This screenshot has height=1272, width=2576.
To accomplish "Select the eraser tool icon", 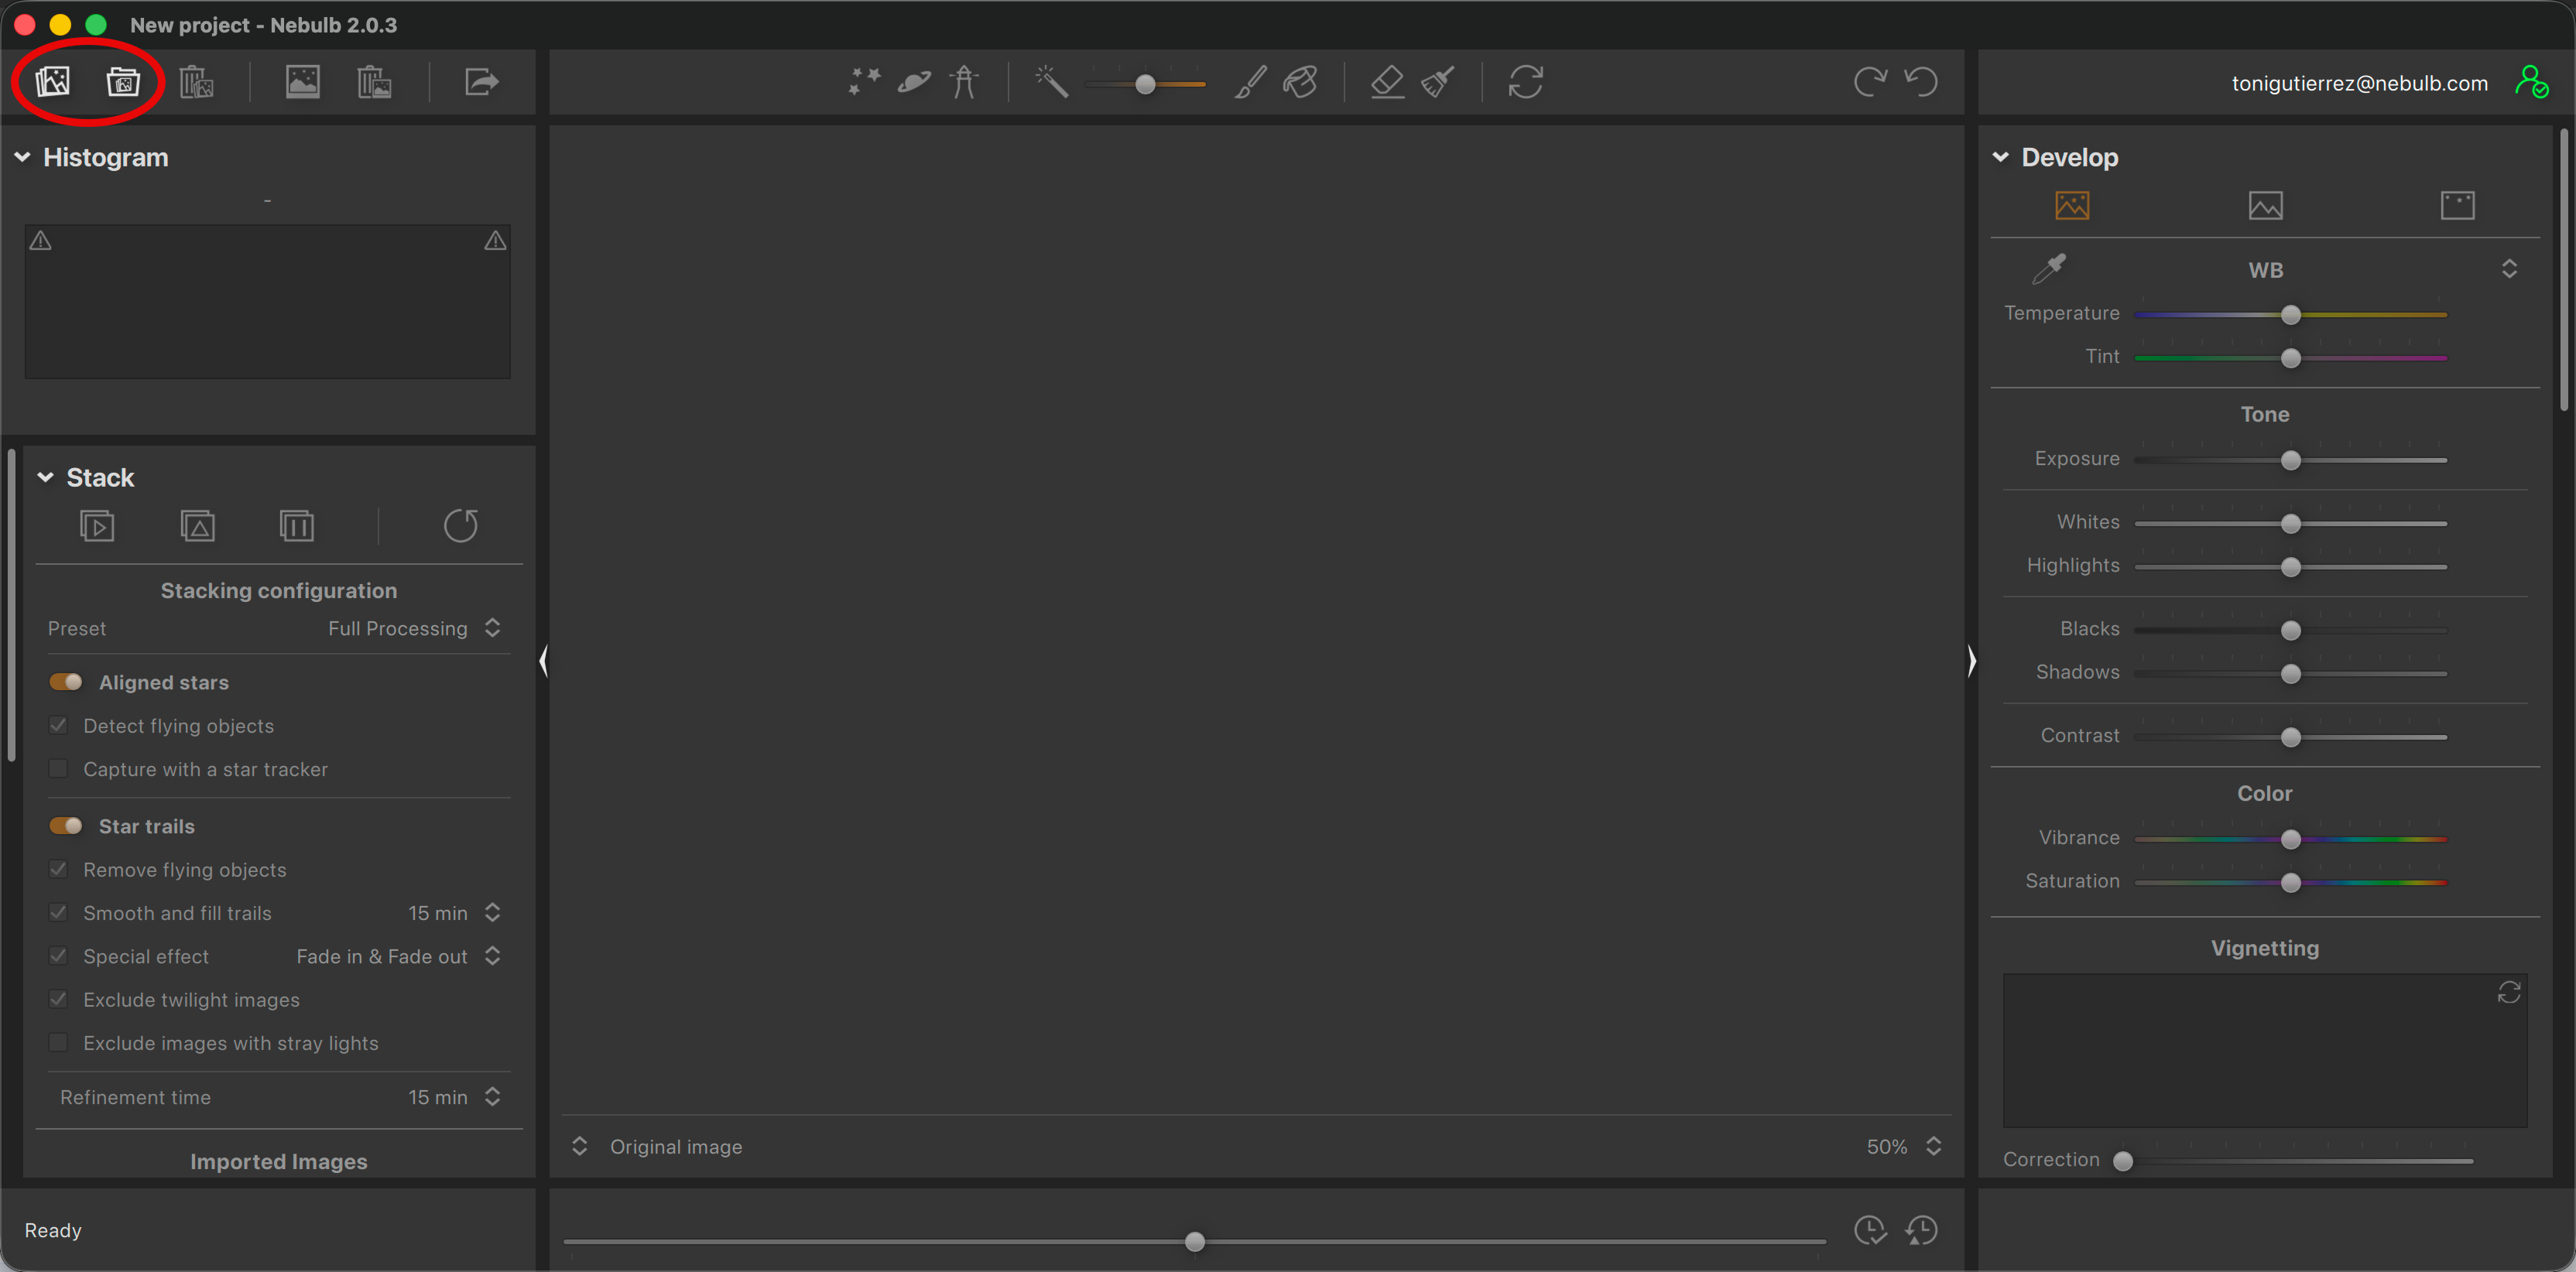I will [1387, 81].
